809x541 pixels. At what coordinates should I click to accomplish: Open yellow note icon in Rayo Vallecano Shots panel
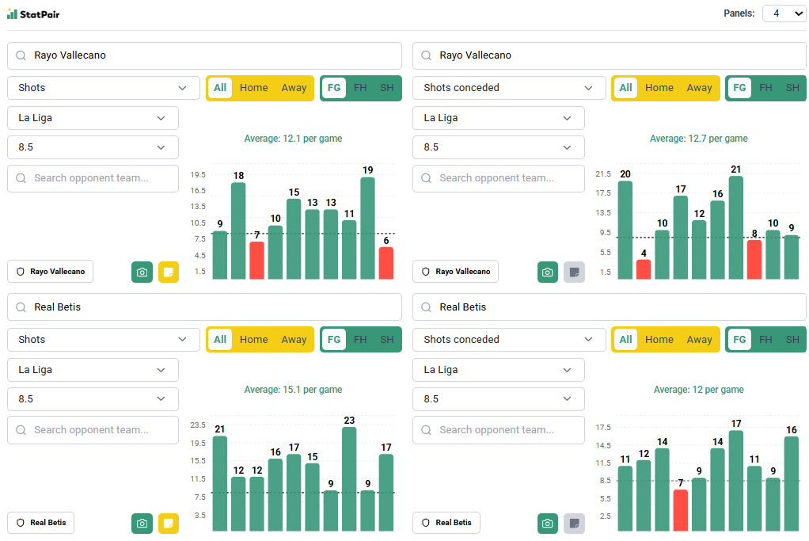pos(169,272)
